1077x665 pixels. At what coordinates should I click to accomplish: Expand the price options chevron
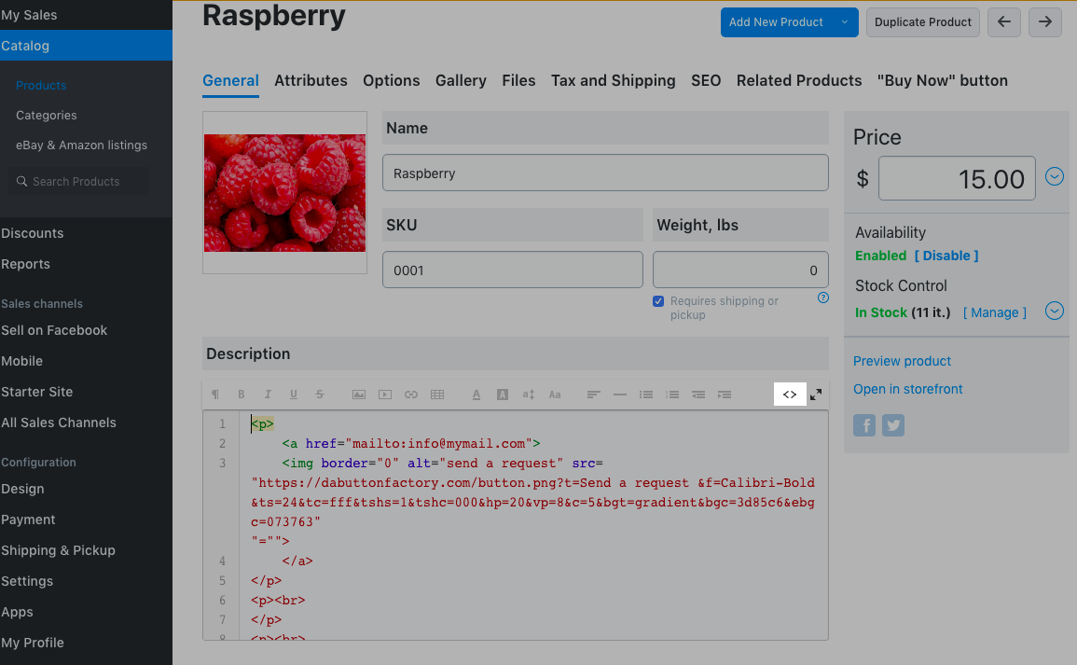(1055, 176)
